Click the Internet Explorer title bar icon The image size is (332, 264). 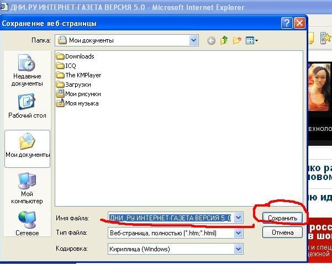[4, 7]
